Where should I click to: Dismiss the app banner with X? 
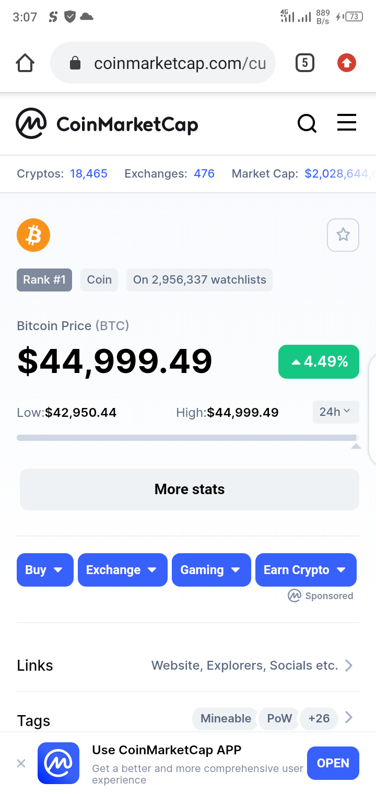click(21, 763)
